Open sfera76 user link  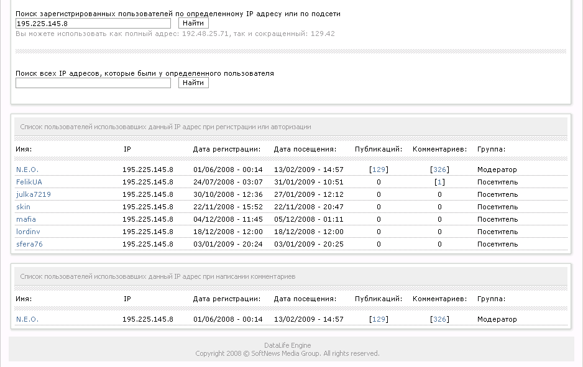coord(29,244)
